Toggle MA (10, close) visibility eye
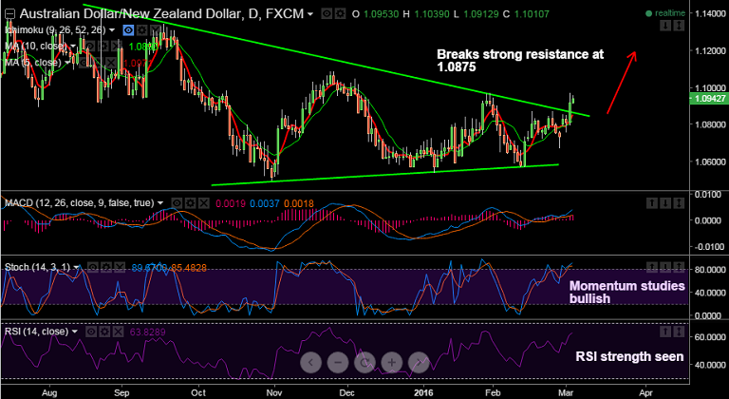This screenshot has width=729, height=399. coord(90,47)
